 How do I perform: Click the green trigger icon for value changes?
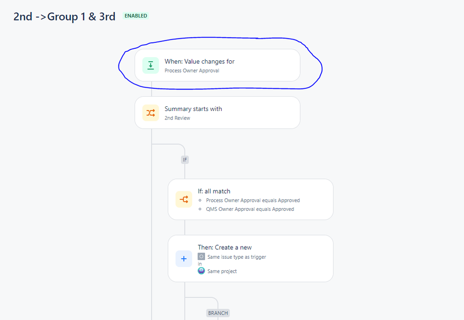click(x=151, y=65)
